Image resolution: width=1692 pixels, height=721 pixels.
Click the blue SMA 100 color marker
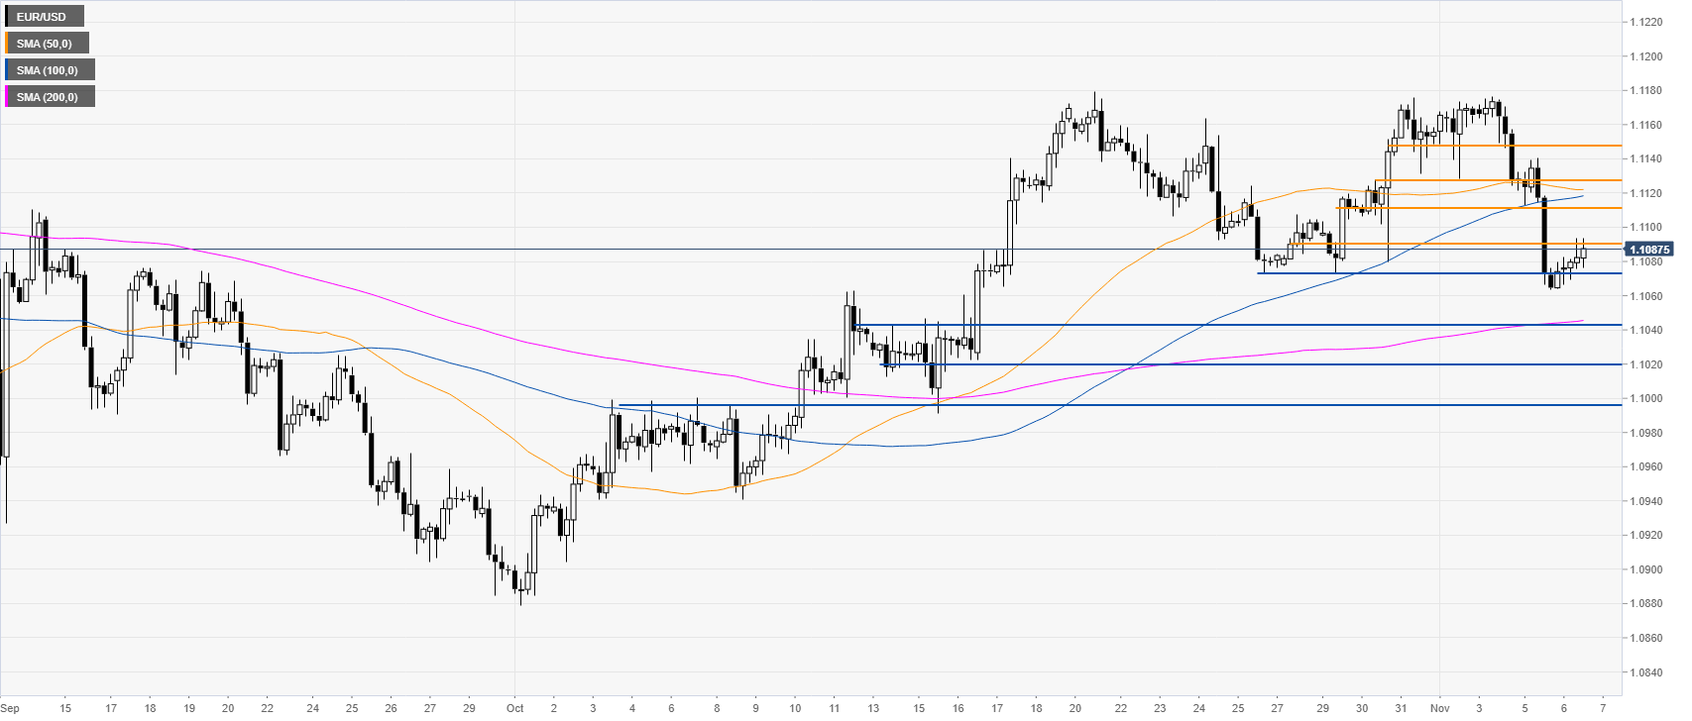(x=7, y=70)
